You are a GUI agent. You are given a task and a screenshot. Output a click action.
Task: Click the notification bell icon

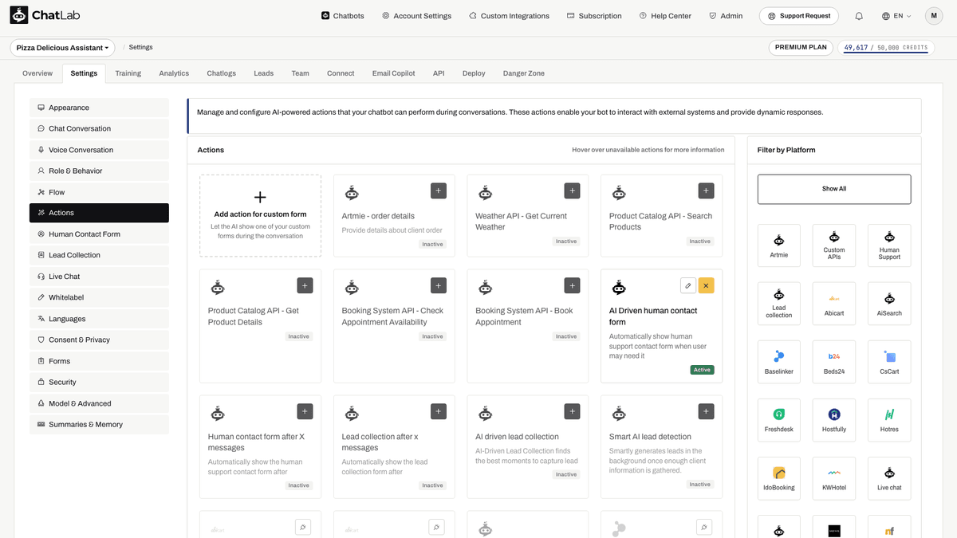click(x=859, y=16)
